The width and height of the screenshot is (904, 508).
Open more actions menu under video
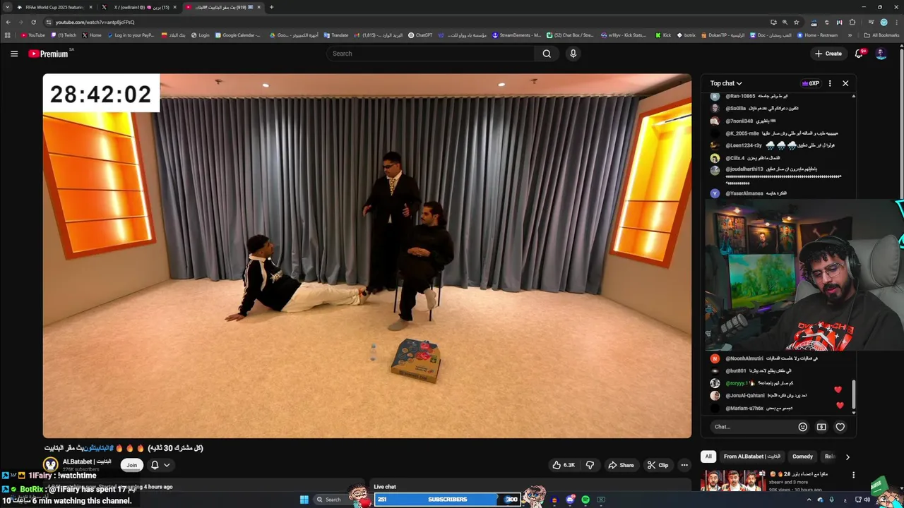click(684, 465)
